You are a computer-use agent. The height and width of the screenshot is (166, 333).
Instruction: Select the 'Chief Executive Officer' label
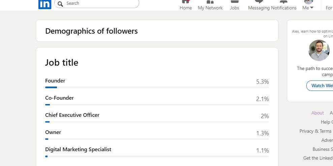pos(72,115)
